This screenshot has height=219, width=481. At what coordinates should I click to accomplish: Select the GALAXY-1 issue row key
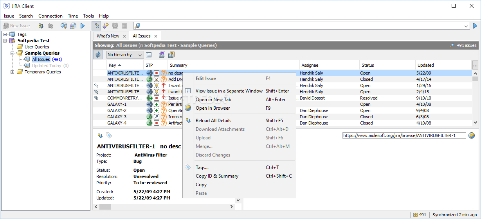click(x=117, y=104)
